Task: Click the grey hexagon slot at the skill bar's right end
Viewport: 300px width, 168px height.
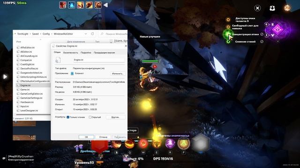Action: tap(201, 143)
